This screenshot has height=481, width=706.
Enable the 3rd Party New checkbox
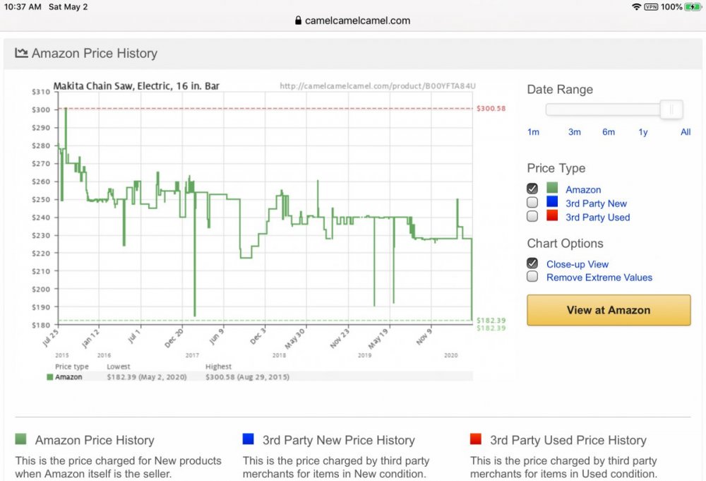point(532,203)
